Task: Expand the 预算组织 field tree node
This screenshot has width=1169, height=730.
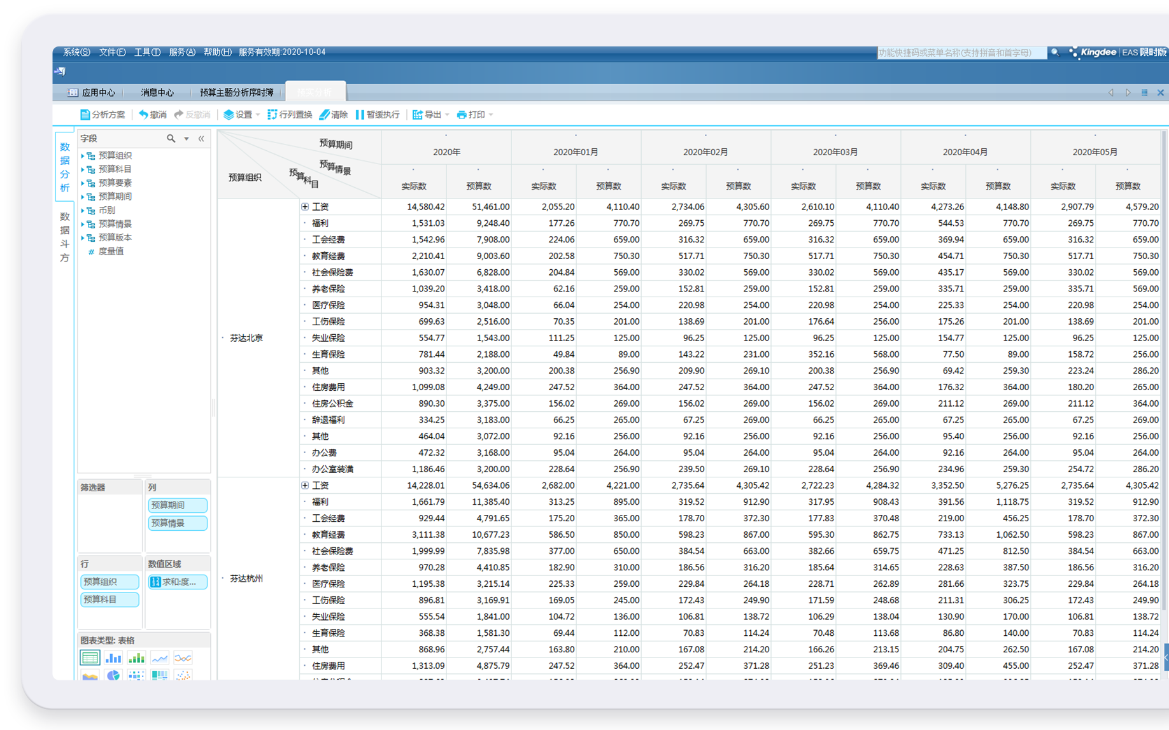Action: (83, 155)
